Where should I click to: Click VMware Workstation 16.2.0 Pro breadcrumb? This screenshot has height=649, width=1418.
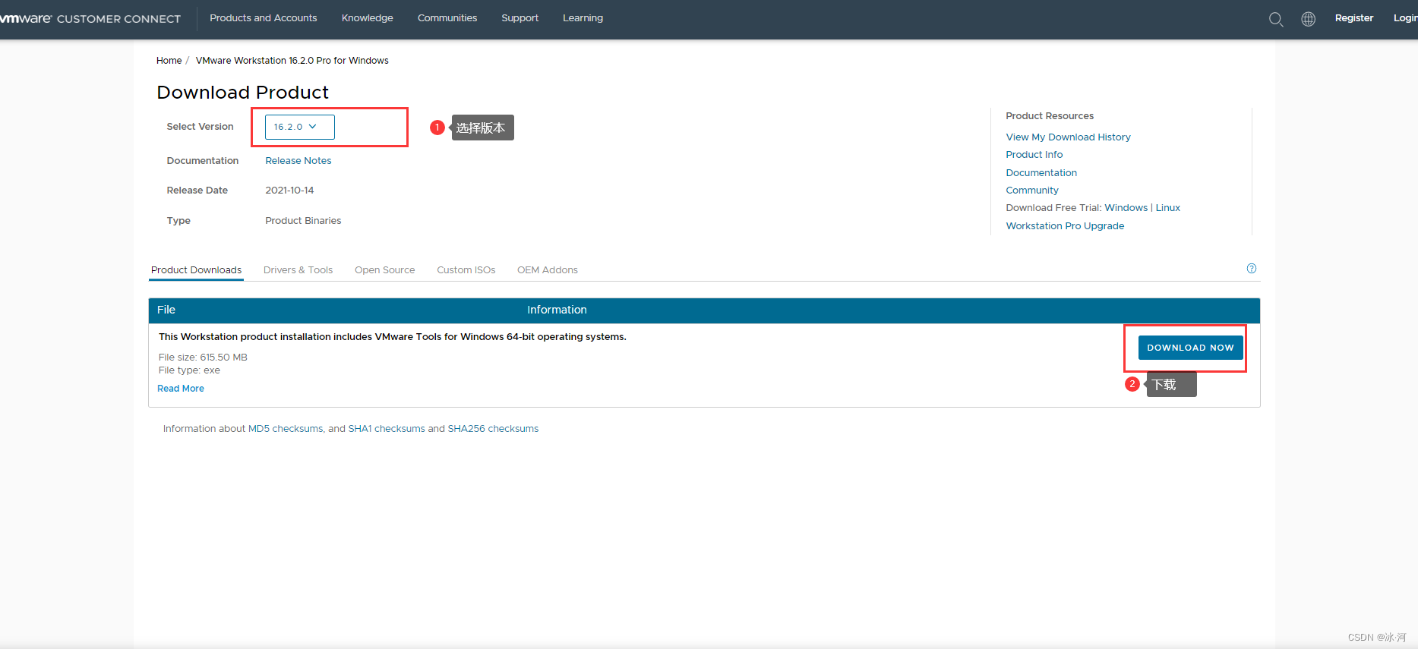tap(292, 61)
